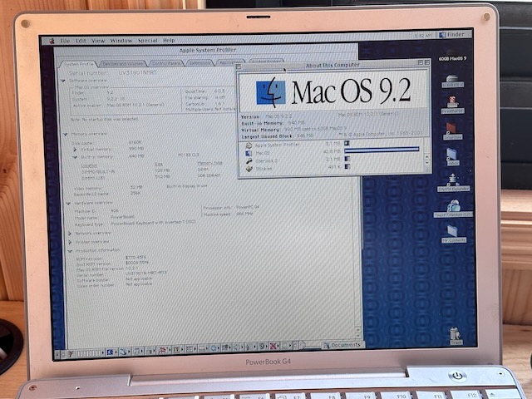Click the Sherlock 2 memory usage bar
This screenshot has width=532, height=399.
point(347,159)
